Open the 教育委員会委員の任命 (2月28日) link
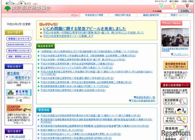195x140 pixels. click(x=75, y=86)
